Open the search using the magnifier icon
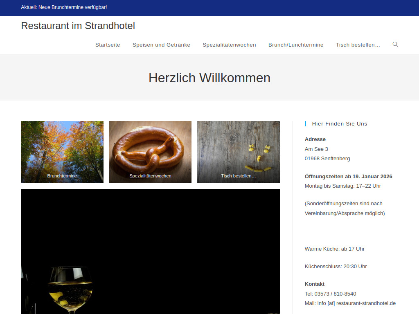The height and width of the screenshot is (314, 419). point(395,45)
